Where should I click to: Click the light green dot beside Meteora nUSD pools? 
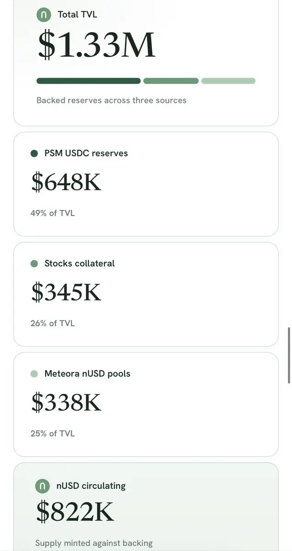coord(34,374)
